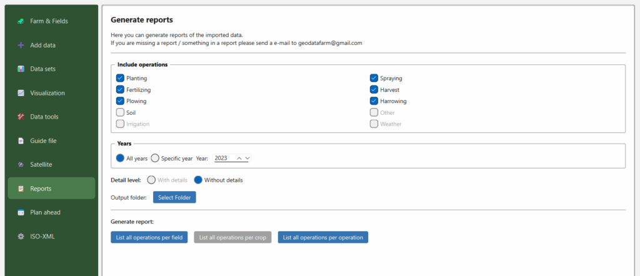
Task: Toggle the Other operations checkbox
Action: [x=374, y=112]
